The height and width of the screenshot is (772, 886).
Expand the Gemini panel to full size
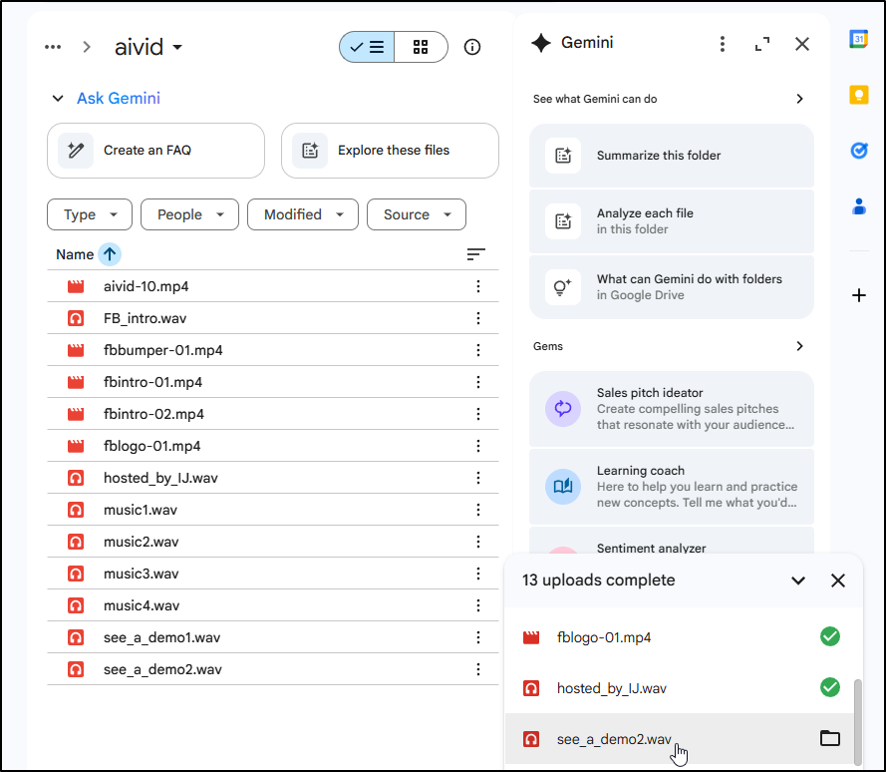(x=762, y=44)
